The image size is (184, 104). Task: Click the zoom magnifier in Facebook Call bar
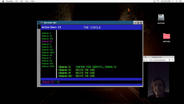pyautogui.click(x=173, y=60)
